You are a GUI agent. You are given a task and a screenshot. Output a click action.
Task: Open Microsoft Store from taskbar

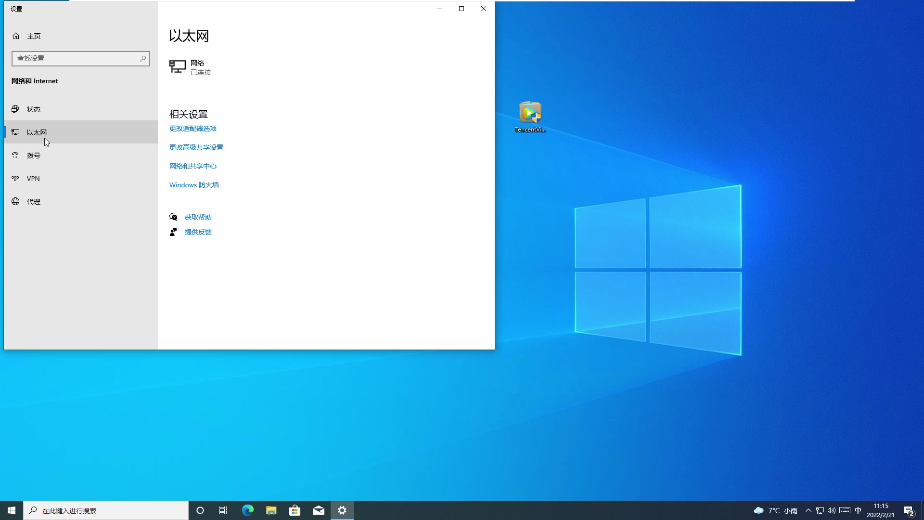click(x=295, y=510)
